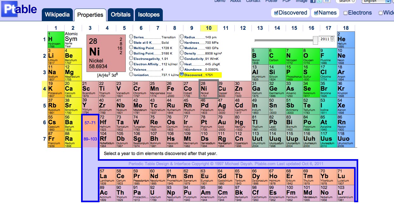Select the Mercury (Hg) element tile

pos(243,123)
